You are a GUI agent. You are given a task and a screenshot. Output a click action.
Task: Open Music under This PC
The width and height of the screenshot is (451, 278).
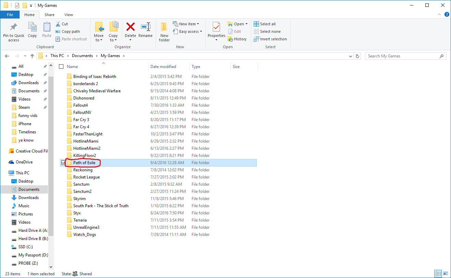coord(24,206)
